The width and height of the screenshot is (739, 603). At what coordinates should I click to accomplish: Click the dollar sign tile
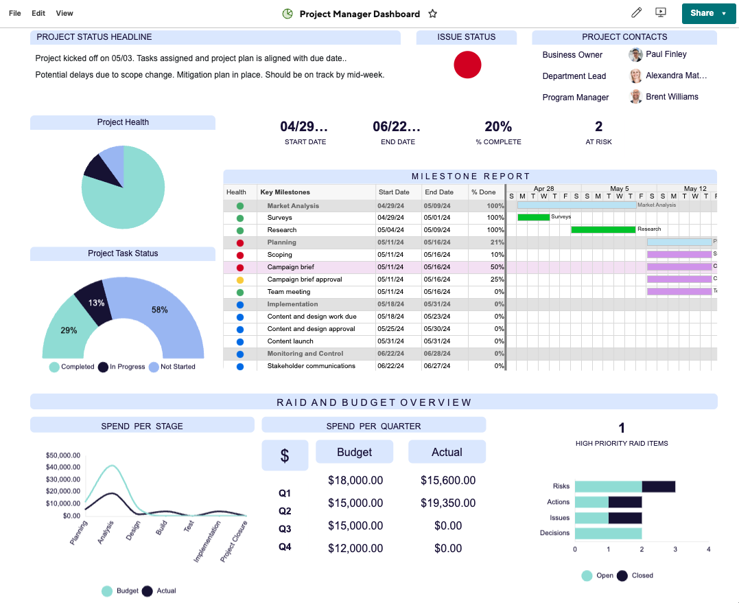pos(285,455)
